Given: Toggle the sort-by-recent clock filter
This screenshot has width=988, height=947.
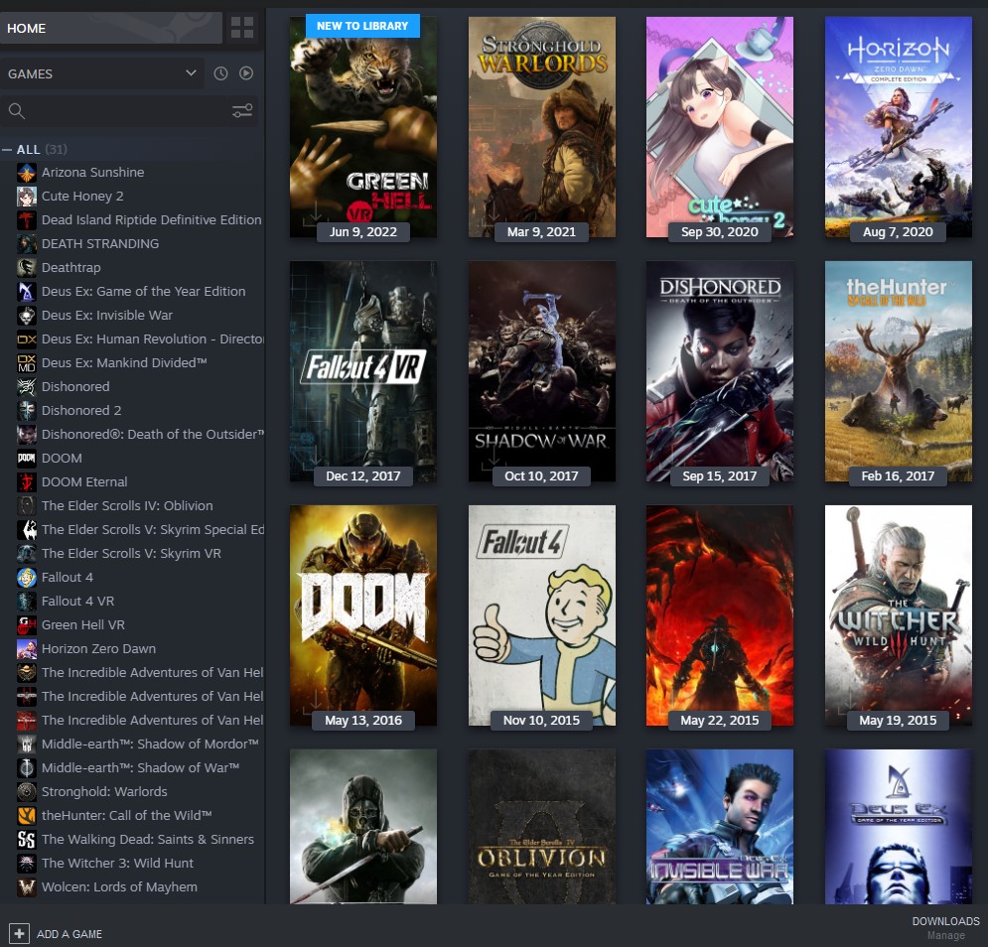Looking at the screenshot, I should tap(220, 73).
